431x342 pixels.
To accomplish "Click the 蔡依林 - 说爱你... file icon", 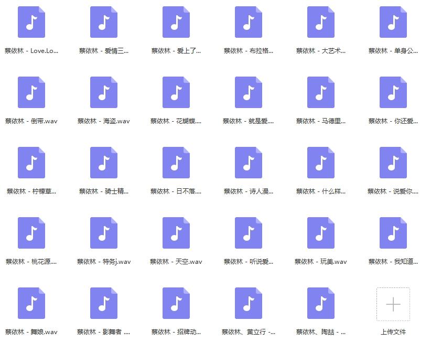I will pos(393,163).
